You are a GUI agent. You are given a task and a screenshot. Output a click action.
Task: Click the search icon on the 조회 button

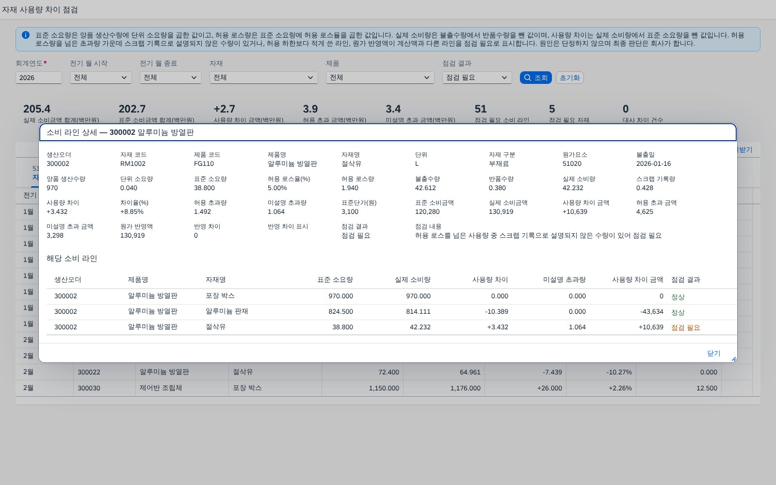point(528,78)
